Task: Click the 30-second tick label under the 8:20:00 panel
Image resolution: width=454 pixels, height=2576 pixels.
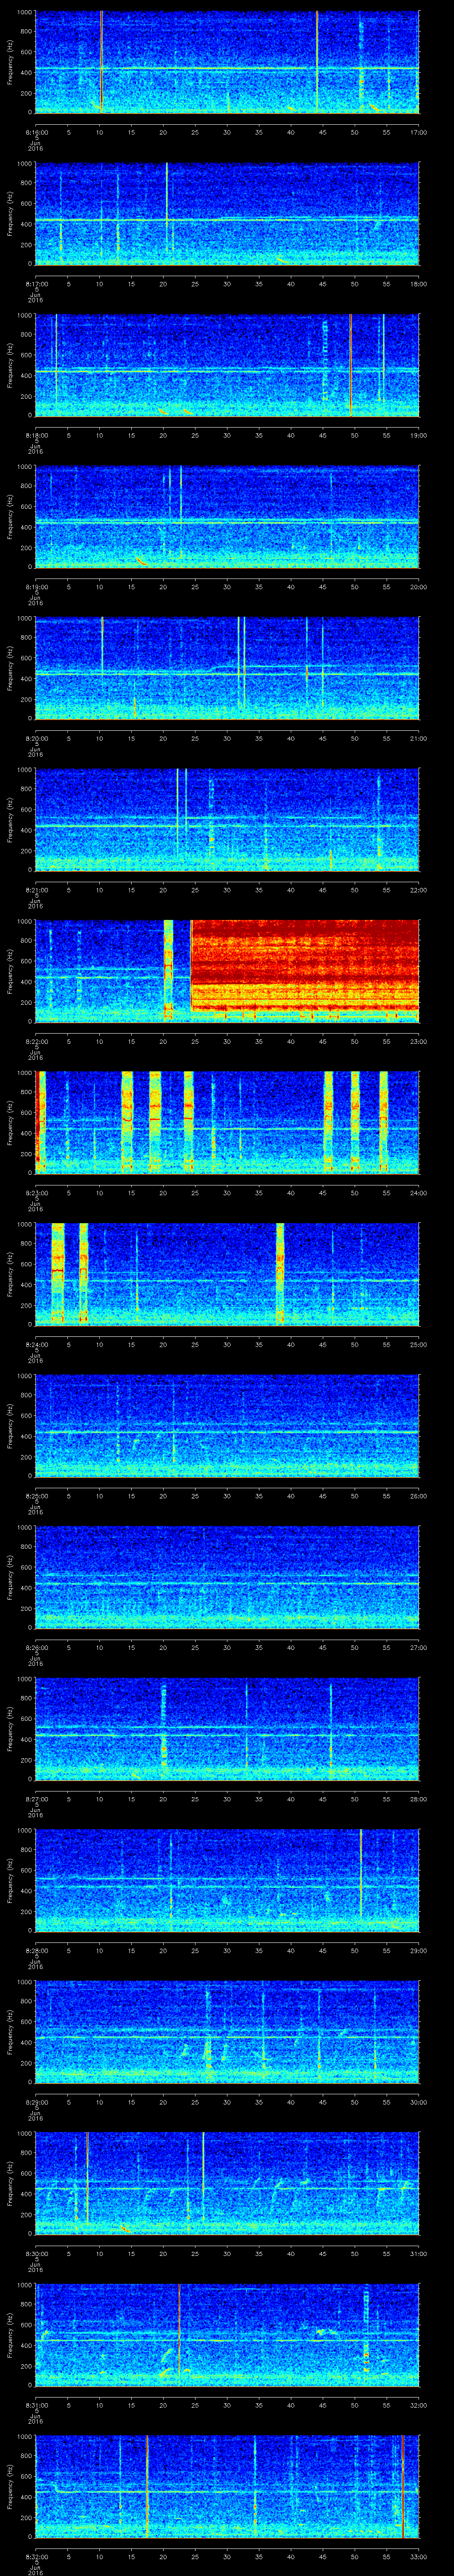Action: click(x=227, y=738)
